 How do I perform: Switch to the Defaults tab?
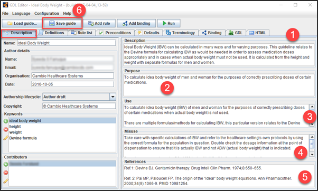[148, 33]
